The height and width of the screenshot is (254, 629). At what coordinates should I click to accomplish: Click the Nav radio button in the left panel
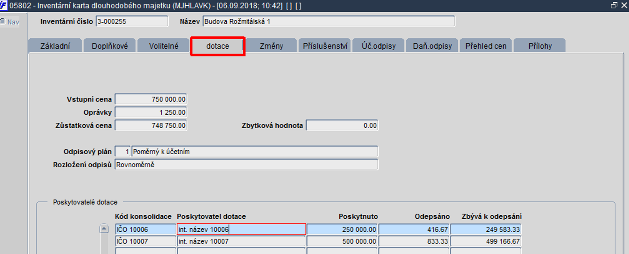click(x=3, y=21)
